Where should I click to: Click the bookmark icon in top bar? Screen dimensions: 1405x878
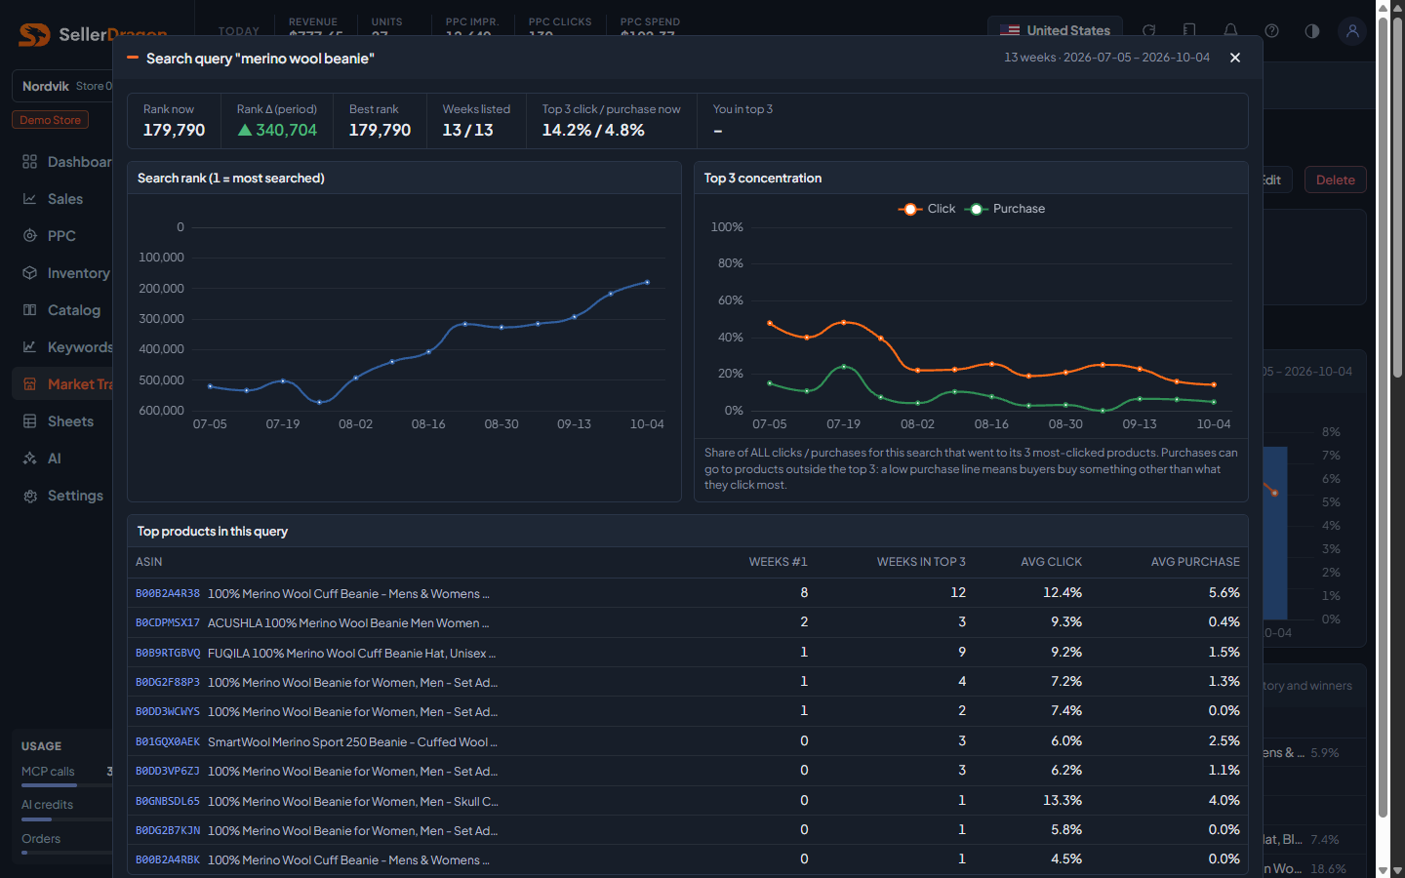point(1189,30)
